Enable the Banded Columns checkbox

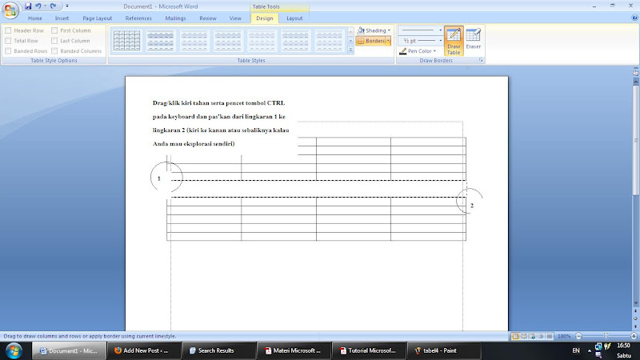pyautogui.click(x=54, y=51)
